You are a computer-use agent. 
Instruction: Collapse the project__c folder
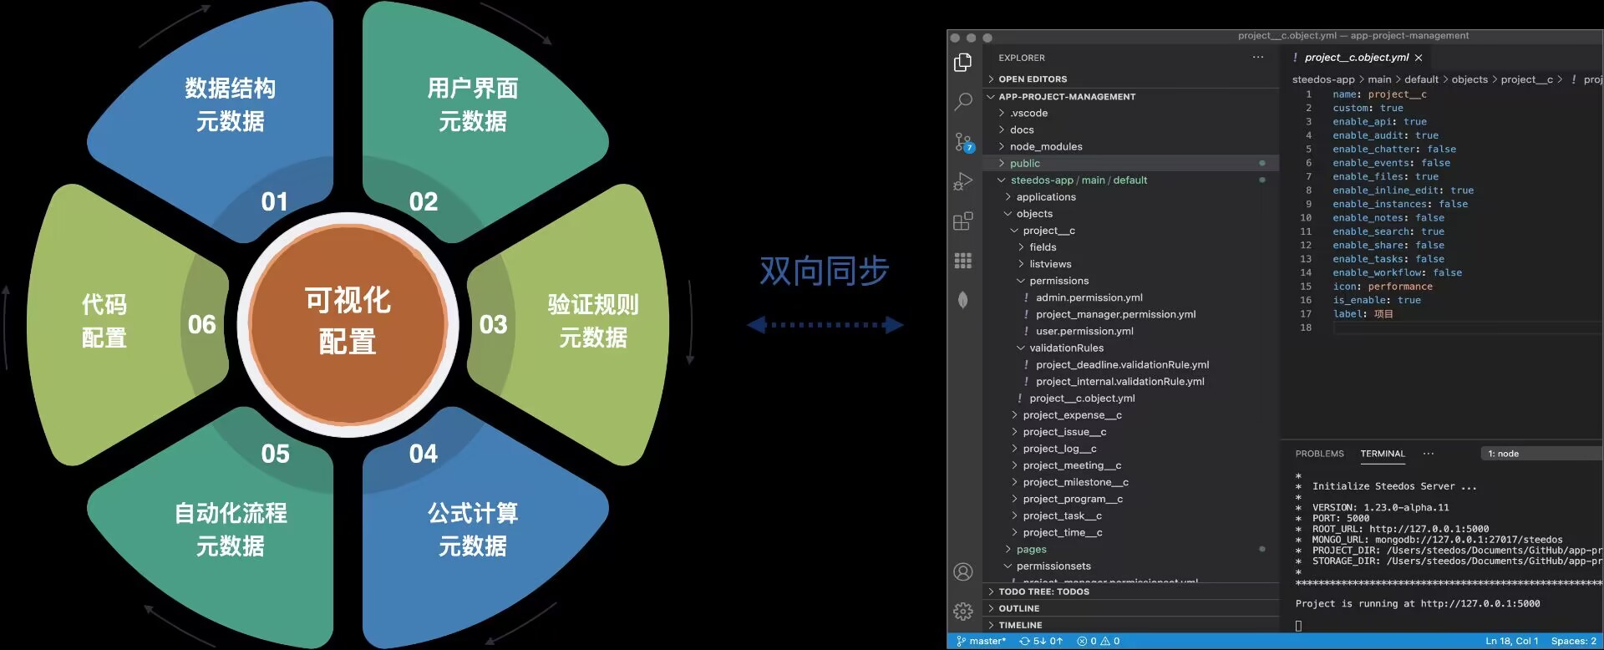coord(1131,231)
